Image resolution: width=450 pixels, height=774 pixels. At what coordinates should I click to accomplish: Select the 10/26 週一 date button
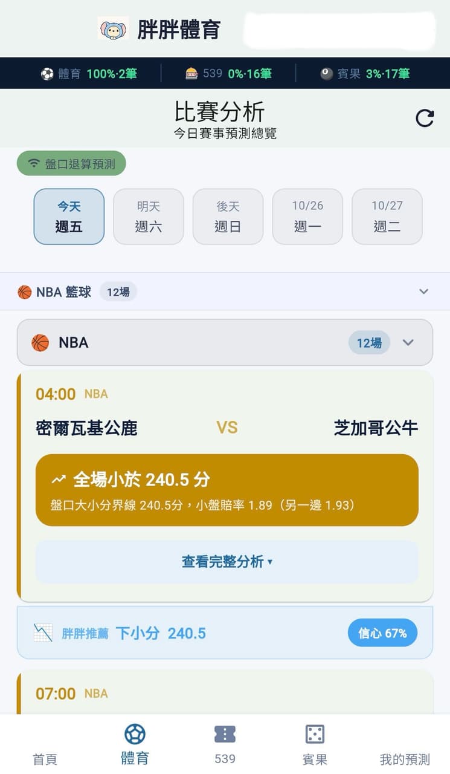click(x=307, y=216)
